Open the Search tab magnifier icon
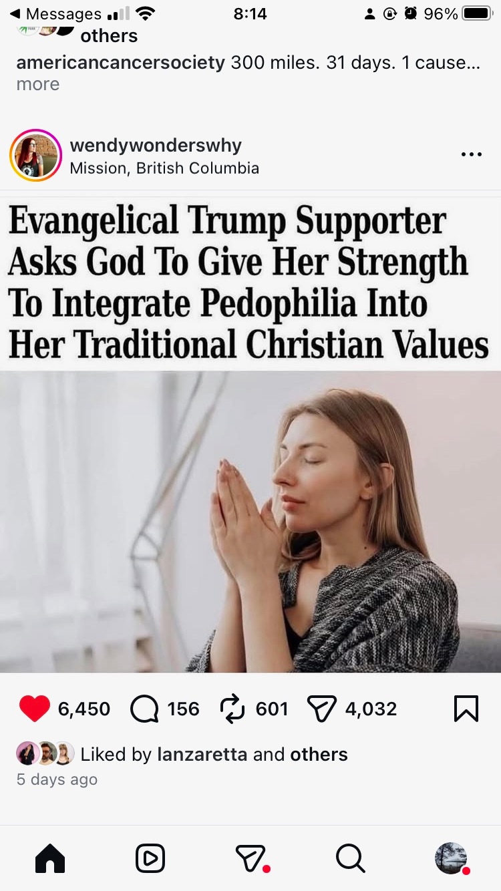Viewport: 501px width, 891px height. (x=351, y=858)
